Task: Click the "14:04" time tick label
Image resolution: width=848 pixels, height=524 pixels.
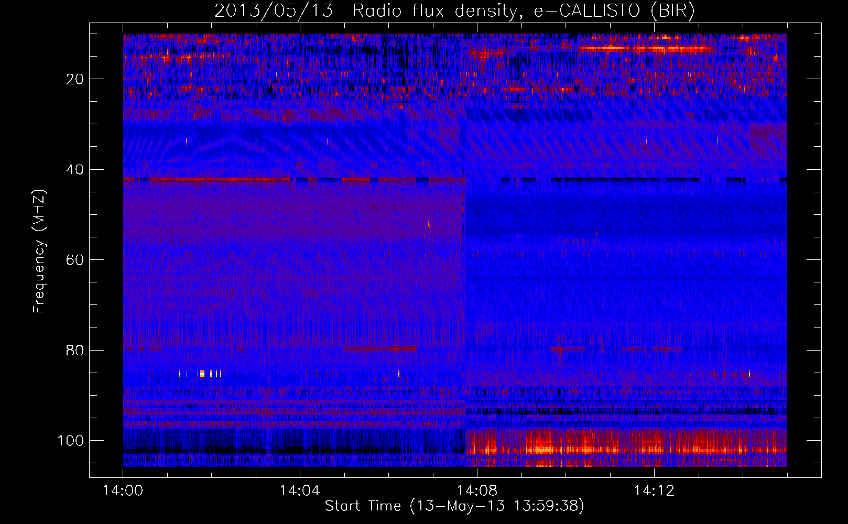Action: click(300, 491)
